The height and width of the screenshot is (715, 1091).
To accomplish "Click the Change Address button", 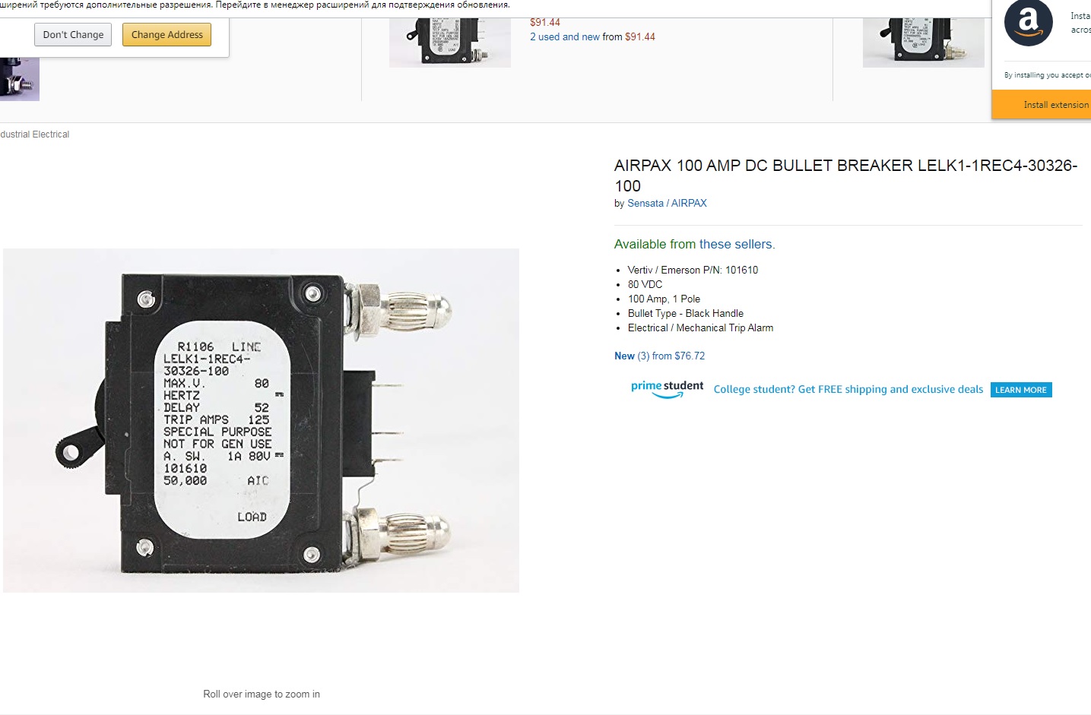I will tap(167, 35).
